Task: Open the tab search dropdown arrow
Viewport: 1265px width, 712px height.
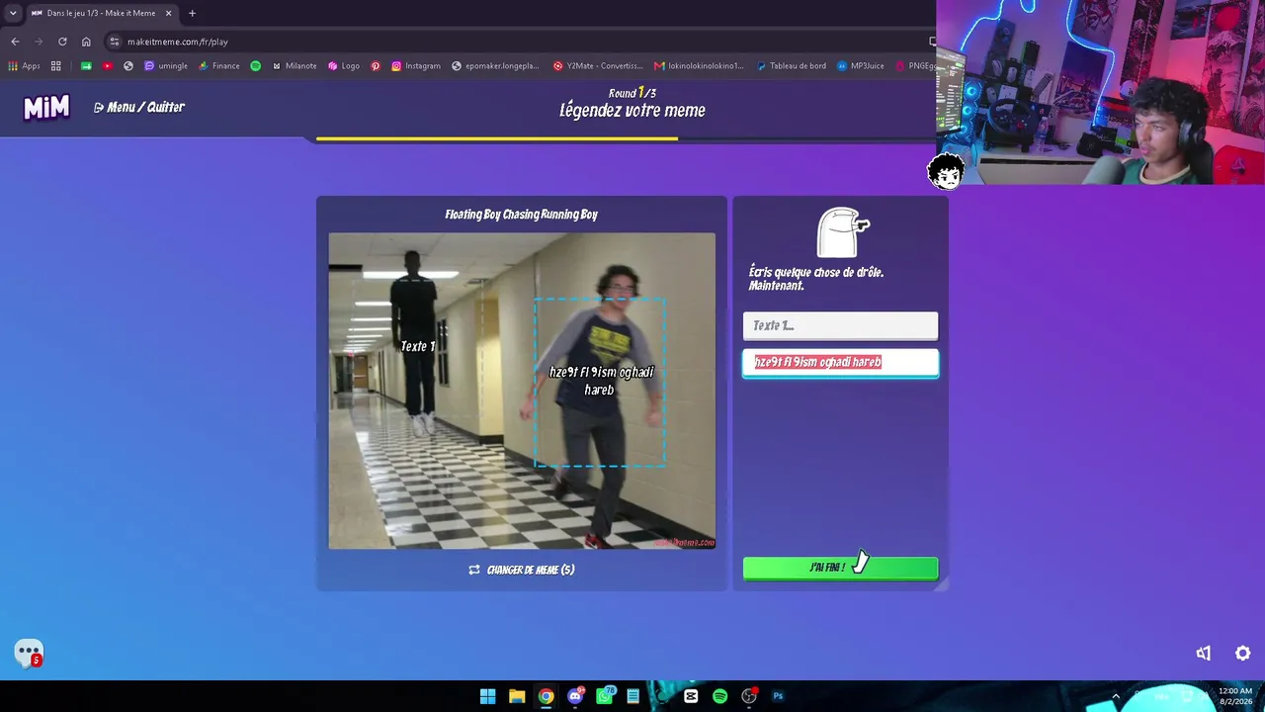Action: 13,13
